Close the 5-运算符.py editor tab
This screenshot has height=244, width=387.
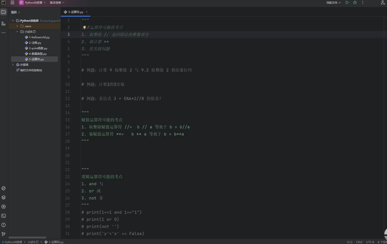pyautogui.click(x=87, y=12)
